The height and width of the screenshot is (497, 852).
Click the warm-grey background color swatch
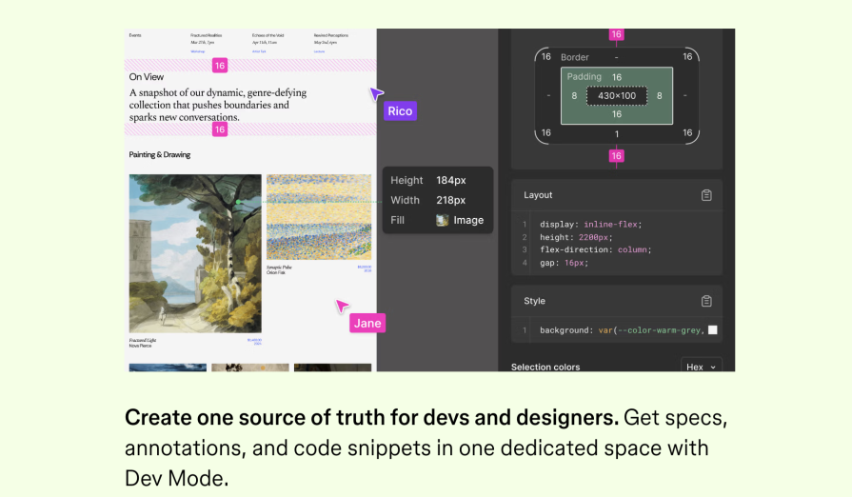(x=713, y=330)
